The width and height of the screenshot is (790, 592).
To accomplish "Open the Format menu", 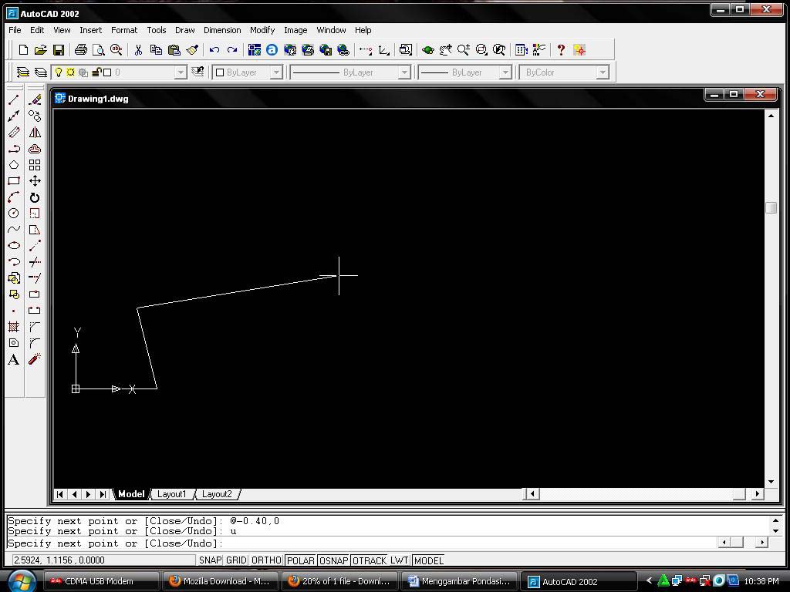I will coord(124,30).
